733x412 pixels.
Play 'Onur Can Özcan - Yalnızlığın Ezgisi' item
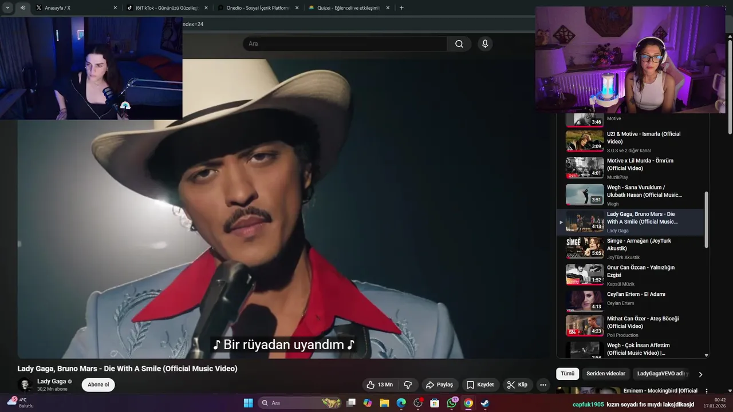(630, 275)
